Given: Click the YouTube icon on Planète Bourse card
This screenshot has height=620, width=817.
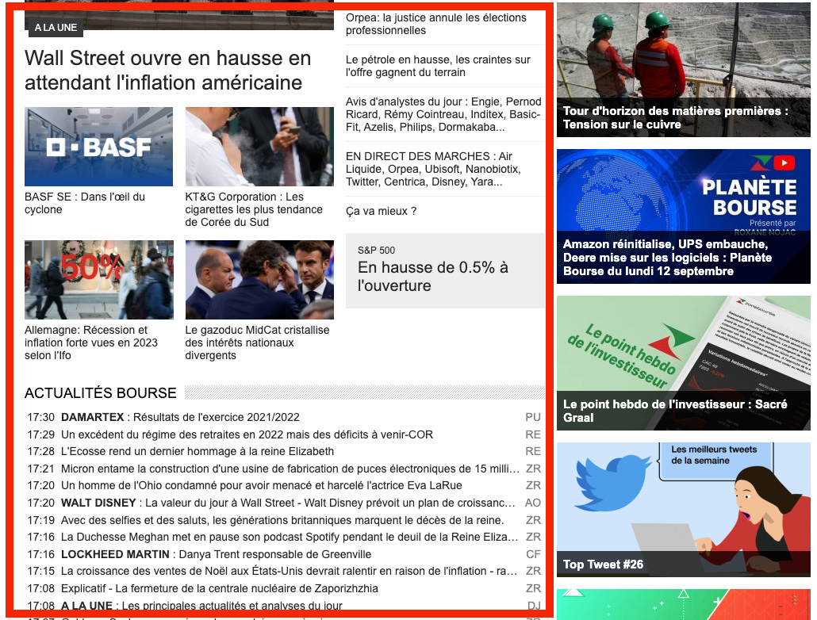Looking at the screenshot, I should (x=784, y=163).
